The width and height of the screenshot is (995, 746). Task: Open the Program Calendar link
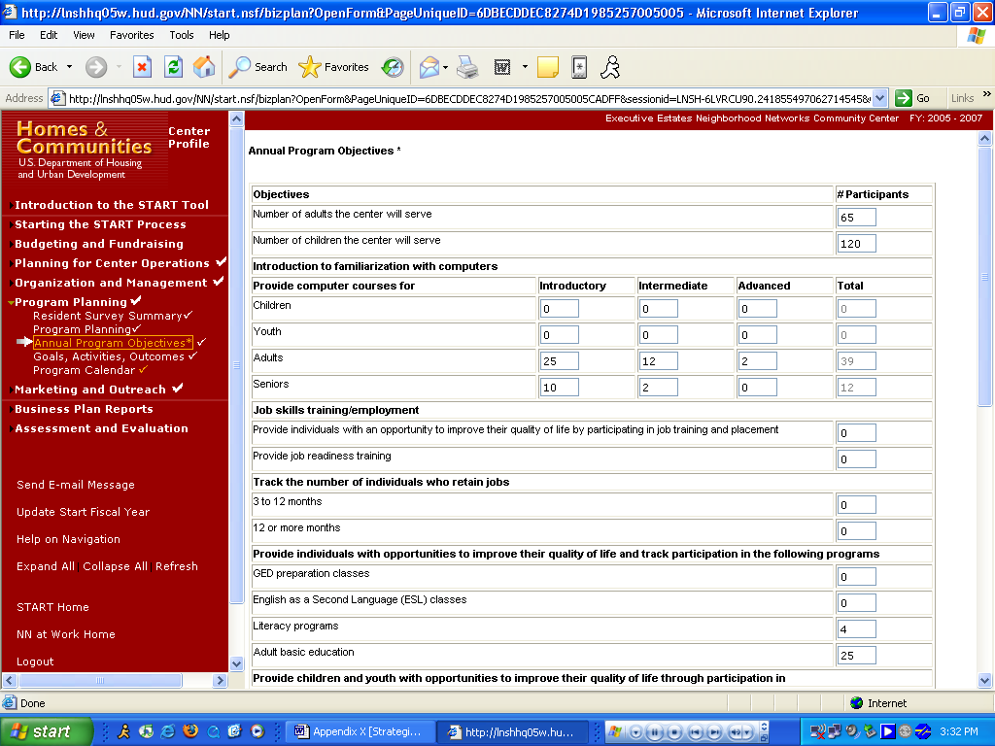(x=84, y=370)
